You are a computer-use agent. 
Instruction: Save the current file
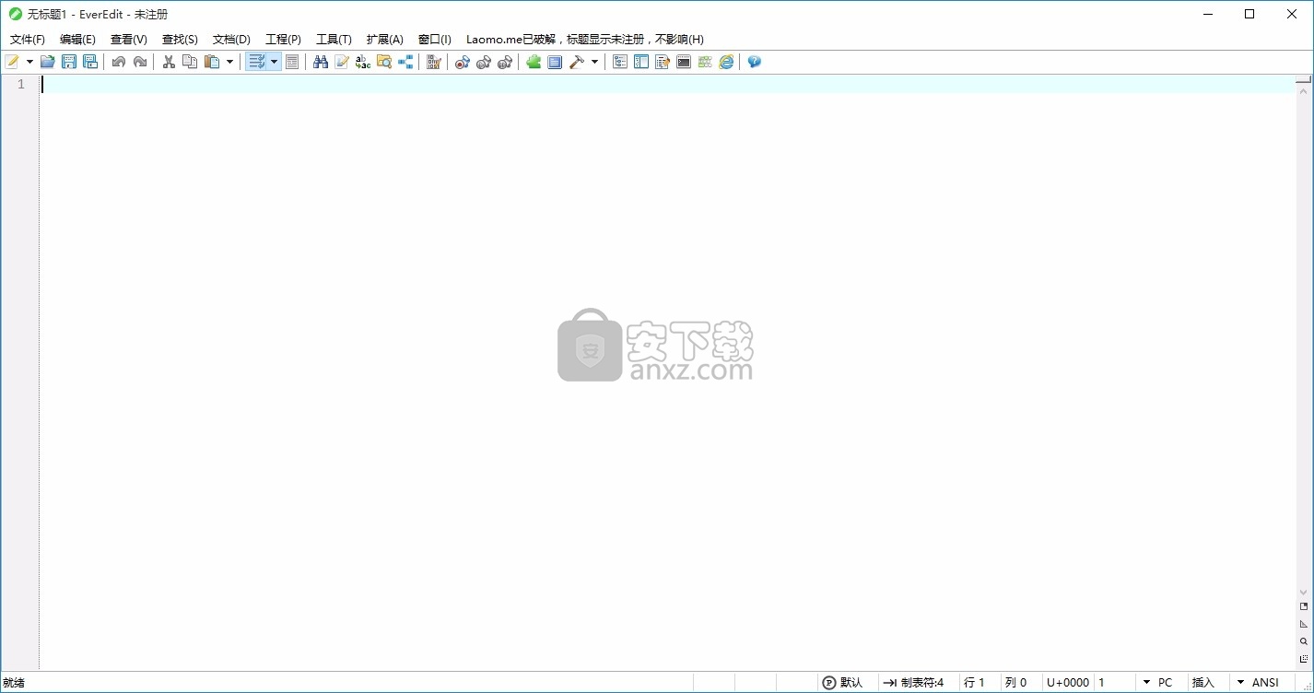68,62
